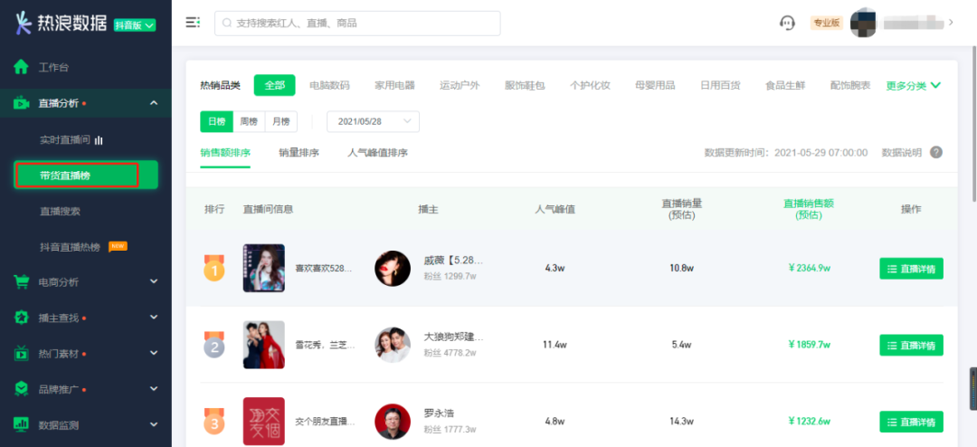Click the 播主查找 star icon

coord(21,318)
